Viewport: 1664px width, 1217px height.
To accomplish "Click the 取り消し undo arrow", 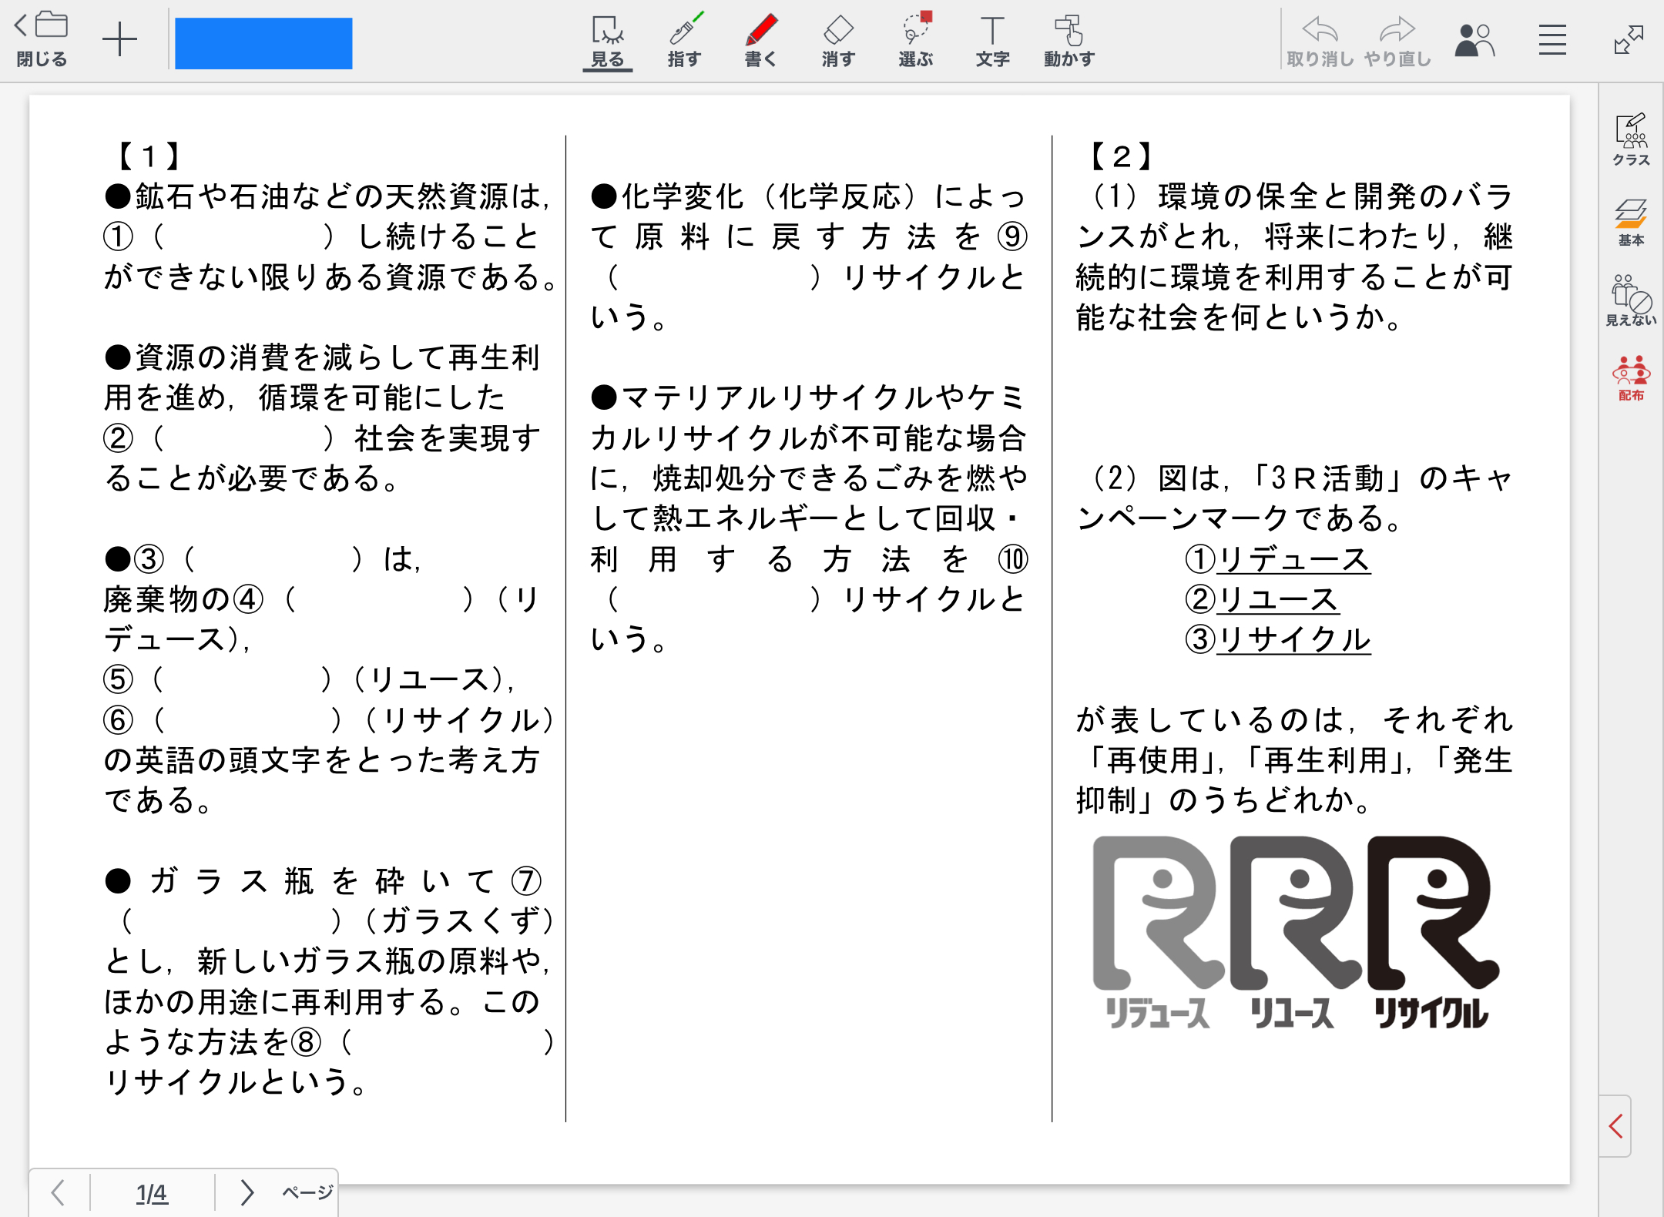I will [x=1320, y=40].
